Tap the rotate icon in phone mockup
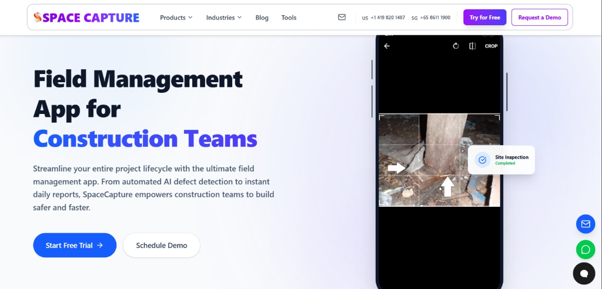This screenshot has width=602, height=289. click(x=456, y=46)
